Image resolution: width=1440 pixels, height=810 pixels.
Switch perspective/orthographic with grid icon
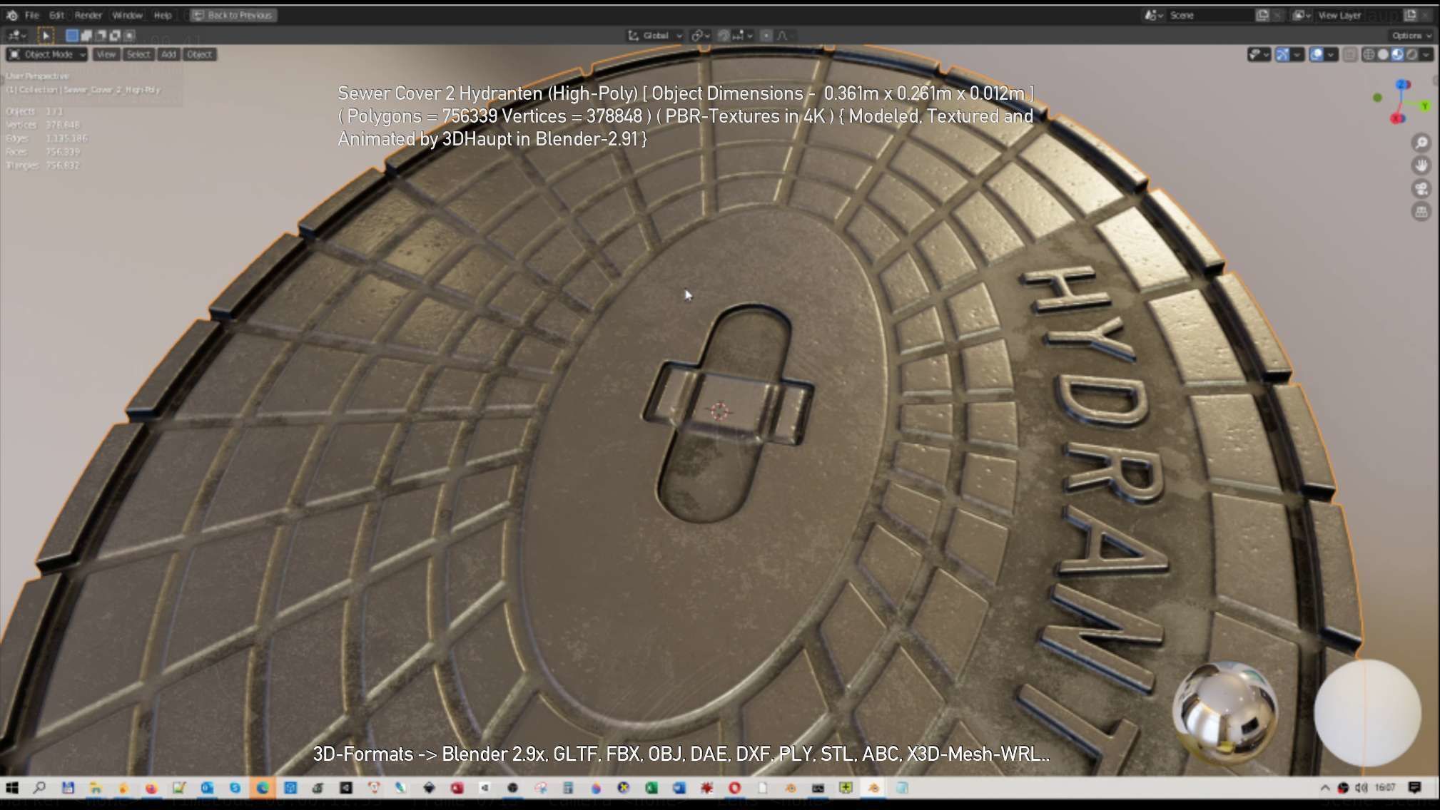point(1421,212)
